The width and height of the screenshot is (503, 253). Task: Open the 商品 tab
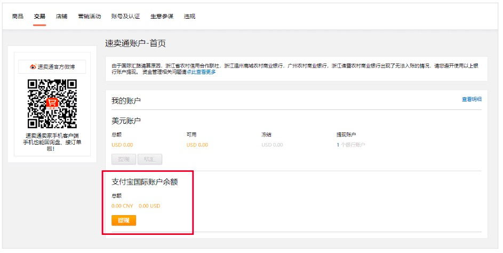pos(18,17)
